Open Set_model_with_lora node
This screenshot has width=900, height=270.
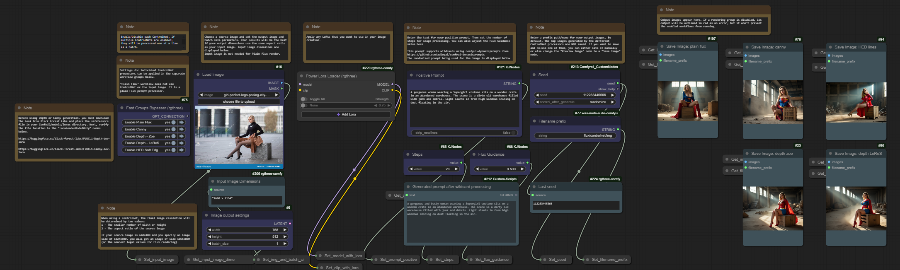click(x=340, y=256)
